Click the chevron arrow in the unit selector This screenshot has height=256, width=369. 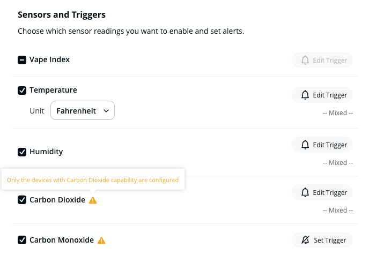coord(106,111)
